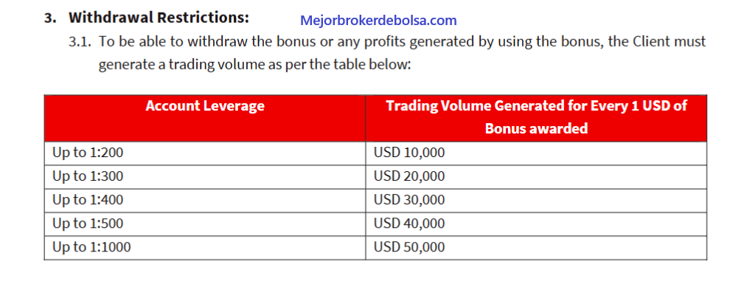Click the Mejorbrokerdebolsa.com watermark link
The image size is (744, 284).
[x=378, y=21]
